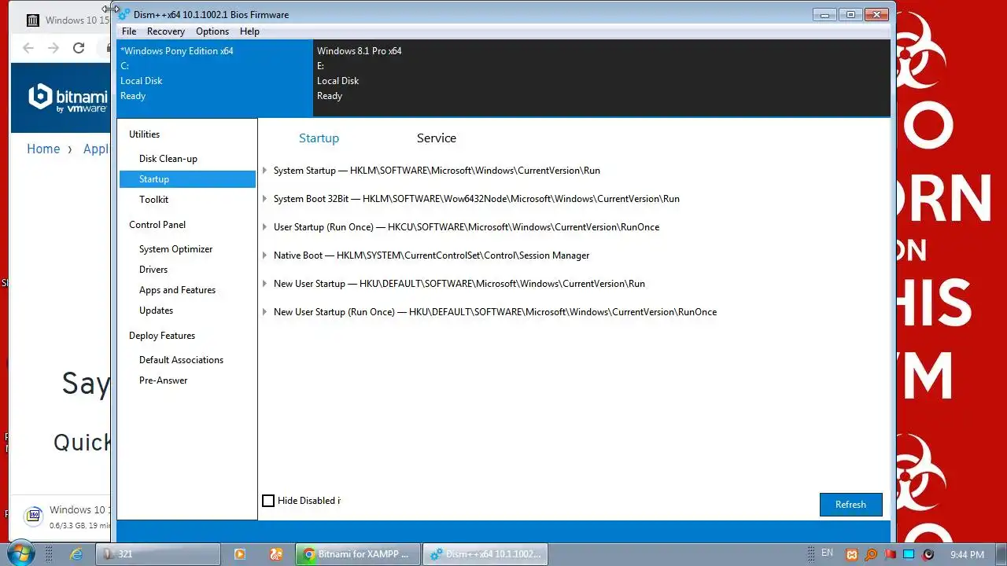
Task: Switch to the Dism++ taskbar button
Action: click(x=485, y=554)
